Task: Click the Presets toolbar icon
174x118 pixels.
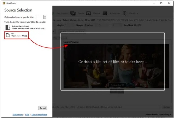Action: (x=124, y=13)
